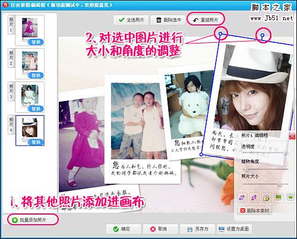Replace 照片1 using its 替换 button
Screen dimensions: 297x239
(36, 42)
